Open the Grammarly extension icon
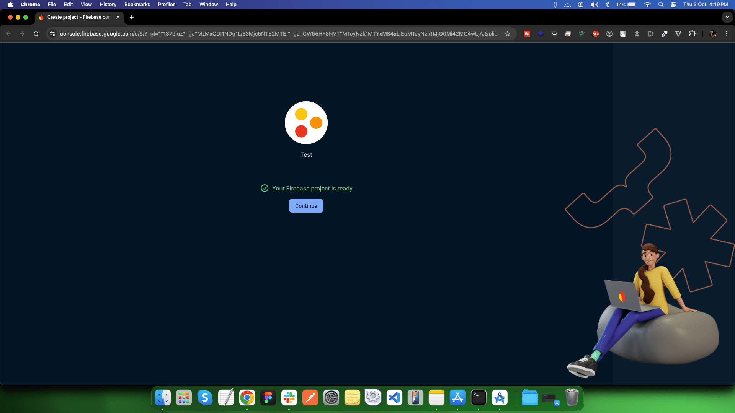This screenshot has width=735, height=413. [x=581, y=34]
